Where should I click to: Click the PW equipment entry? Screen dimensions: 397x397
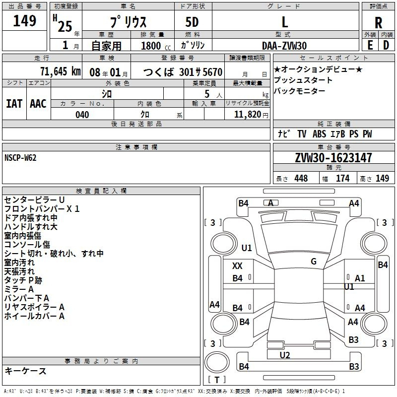tap(367, 134)
